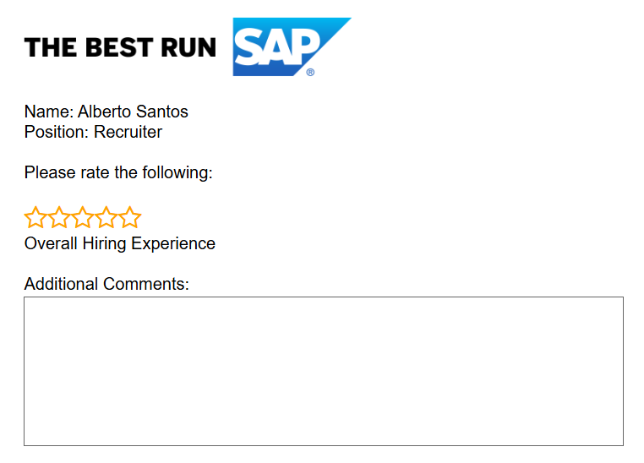Click the "Name:" field label

49,112
